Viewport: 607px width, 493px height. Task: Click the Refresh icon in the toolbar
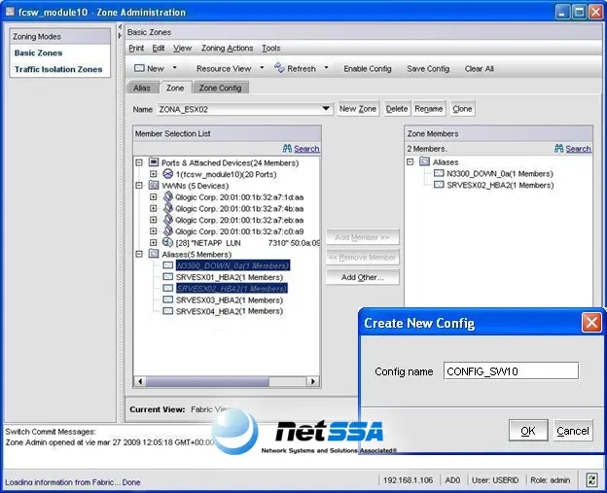(279, 68)
